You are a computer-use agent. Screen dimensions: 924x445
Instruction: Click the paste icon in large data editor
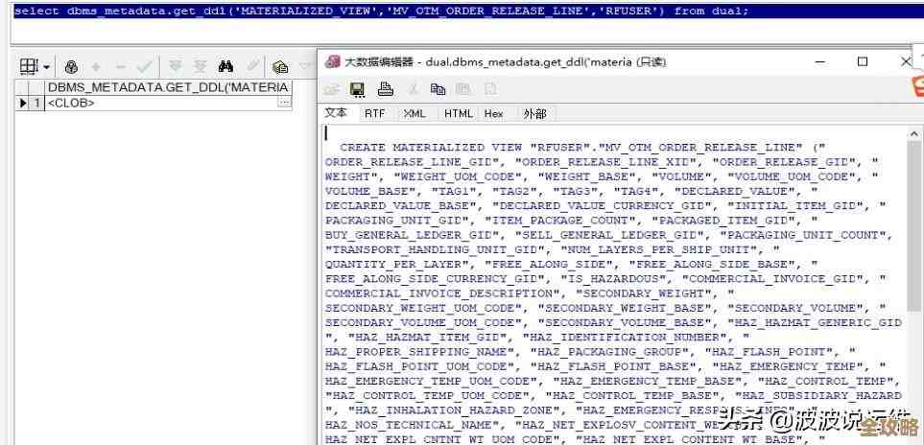[463, 89]
